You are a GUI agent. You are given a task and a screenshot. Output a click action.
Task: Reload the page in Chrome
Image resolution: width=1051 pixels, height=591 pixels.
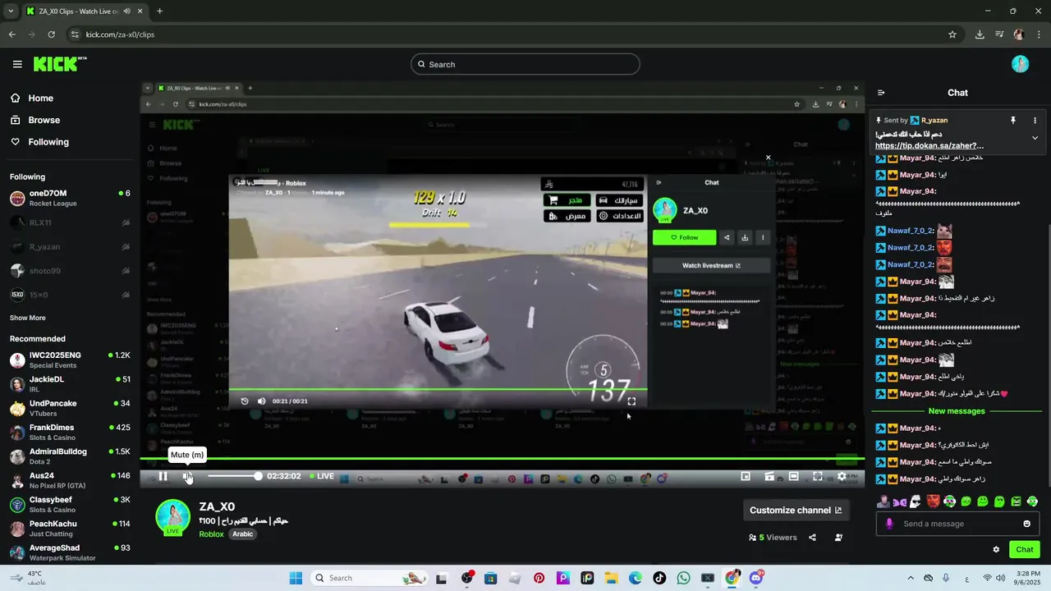click(51, 34)
